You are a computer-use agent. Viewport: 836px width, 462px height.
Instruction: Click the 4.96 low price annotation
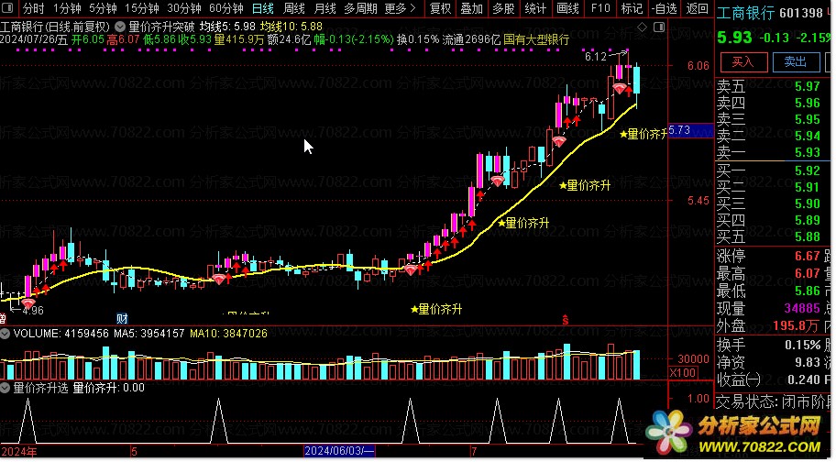coord(32,310)
